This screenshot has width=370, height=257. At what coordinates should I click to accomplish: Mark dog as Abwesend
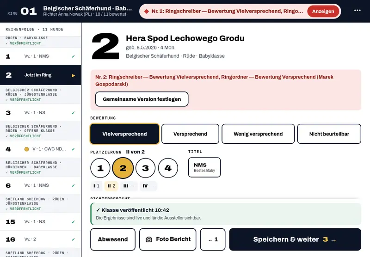tap(113, 239)
